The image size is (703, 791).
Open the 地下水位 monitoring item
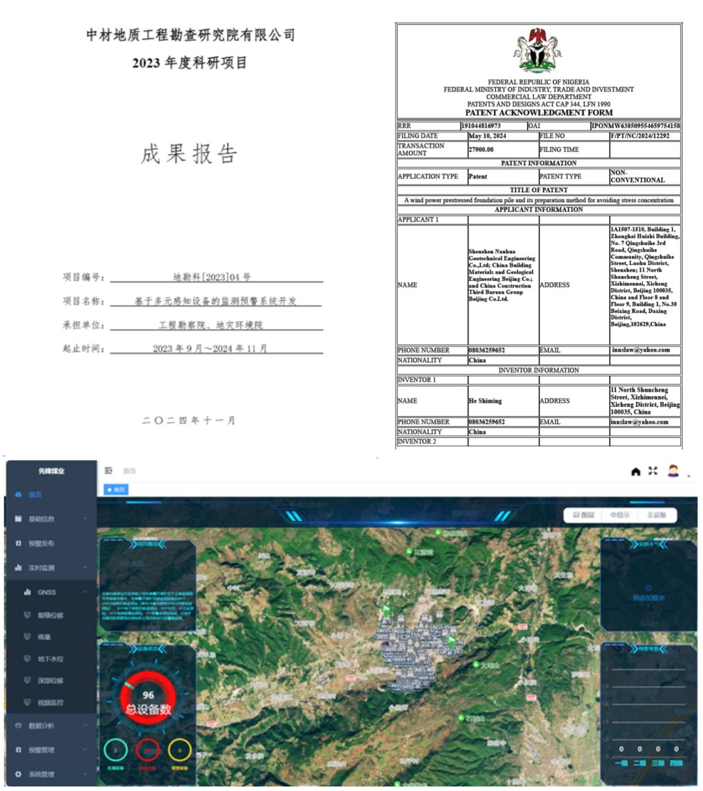coord(50,659)
